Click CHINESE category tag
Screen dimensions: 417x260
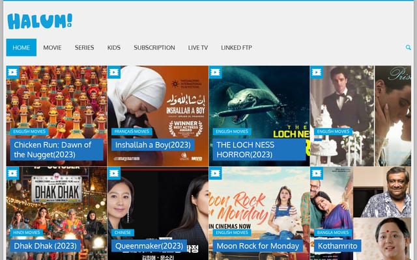122,233
